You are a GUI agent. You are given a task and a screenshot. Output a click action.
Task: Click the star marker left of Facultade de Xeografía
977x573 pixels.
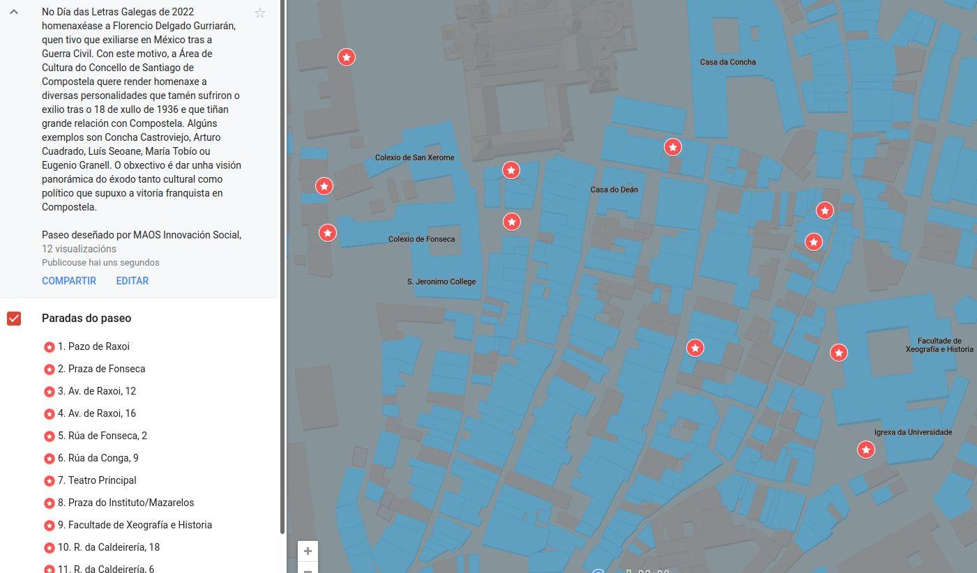839,353
